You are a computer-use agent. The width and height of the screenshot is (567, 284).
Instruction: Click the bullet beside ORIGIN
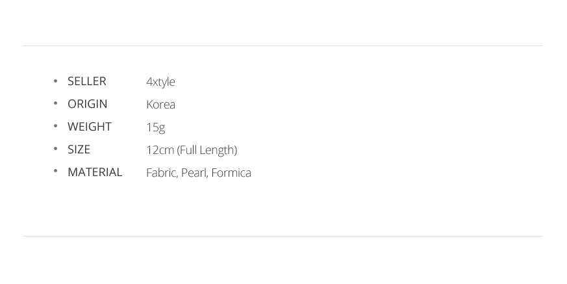click(x=56, y=104)
